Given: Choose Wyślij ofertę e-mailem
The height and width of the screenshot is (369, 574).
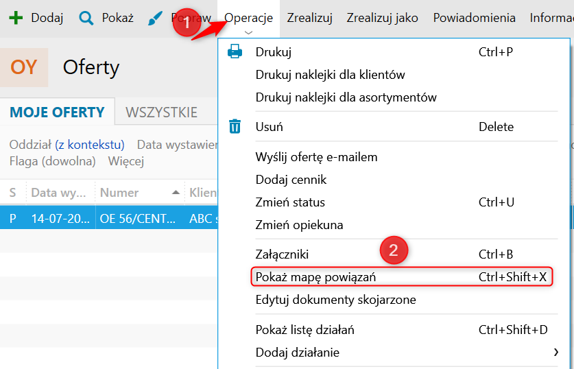Looking at the screenshot, I should 316,157.
